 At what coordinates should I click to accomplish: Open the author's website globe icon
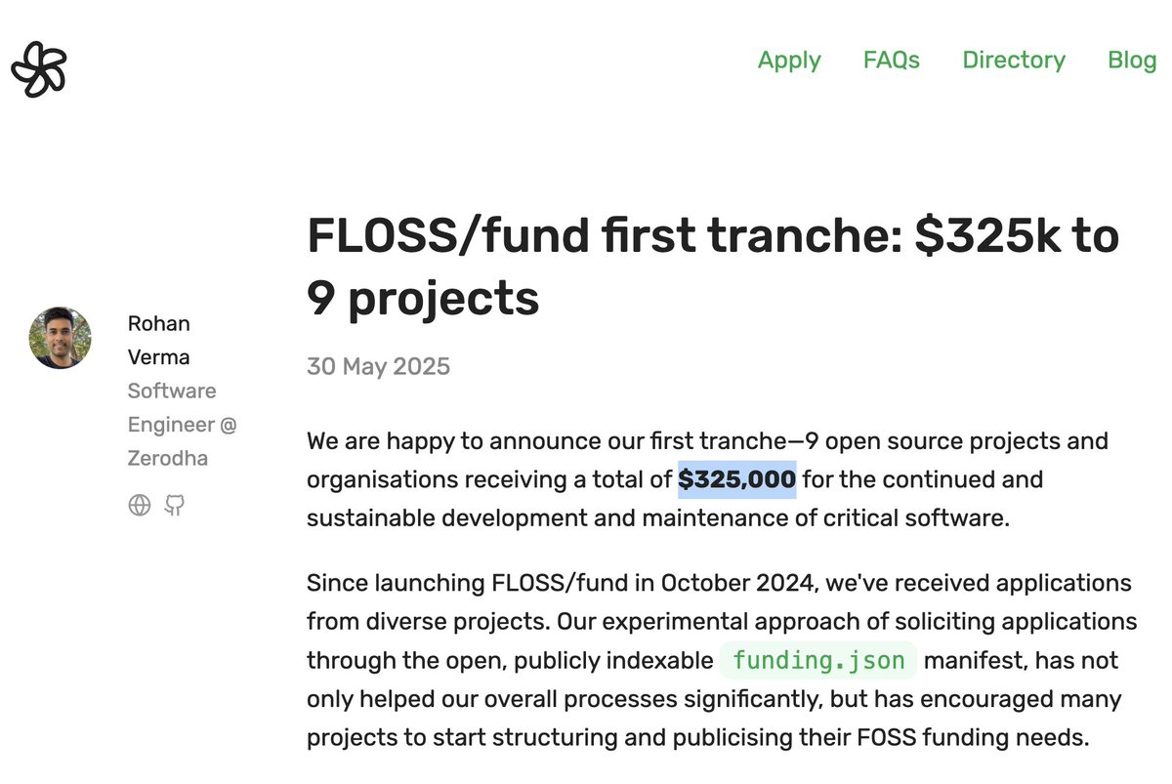click(x=140, y=505)
